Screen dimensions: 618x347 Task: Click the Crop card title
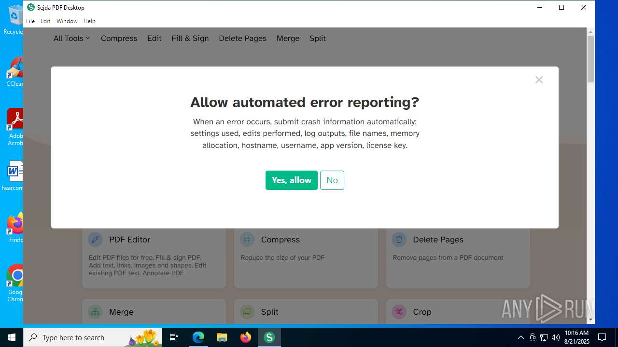pyautogui.click(x=422, y=312)
